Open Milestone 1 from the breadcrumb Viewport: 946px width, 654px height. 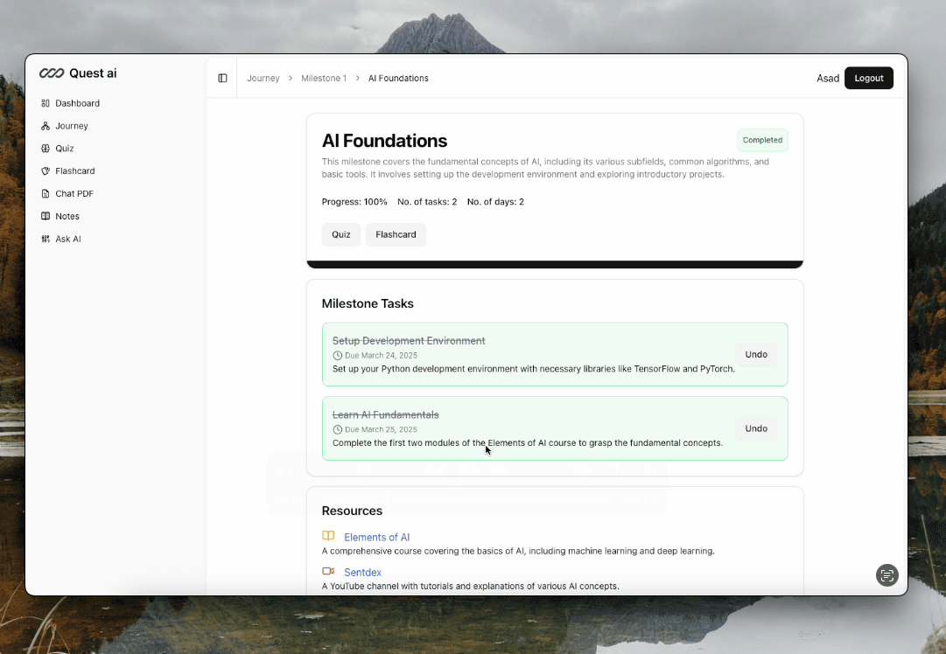[324, 78]
